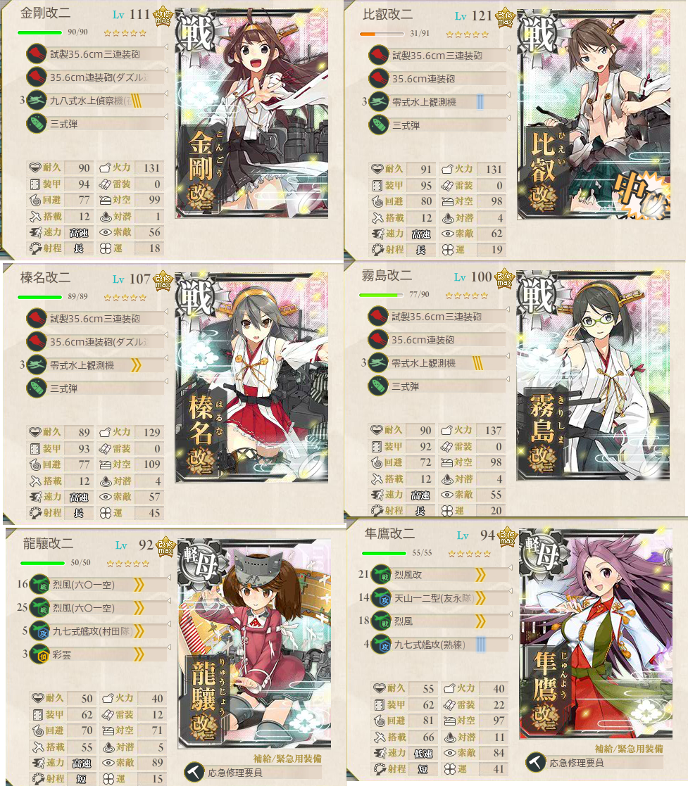Click Junyou's Reppuu Kai fighter icon
688x786 pixels.
[382, 574]
